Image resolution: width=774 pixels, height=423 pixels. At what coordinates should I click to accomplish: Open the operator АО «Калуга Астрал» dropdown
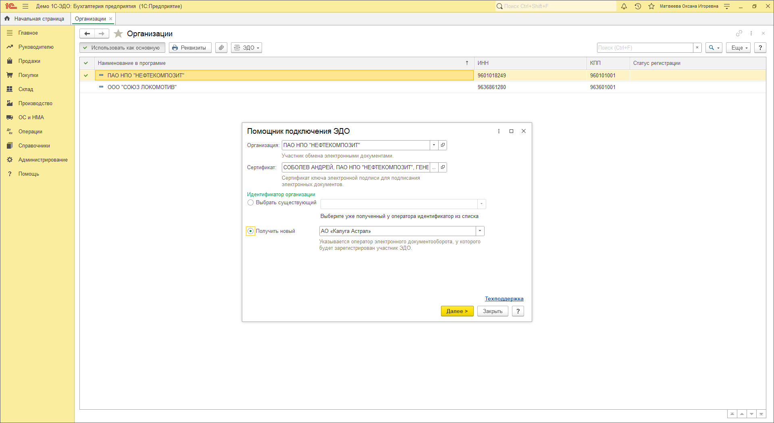(480, 231)
